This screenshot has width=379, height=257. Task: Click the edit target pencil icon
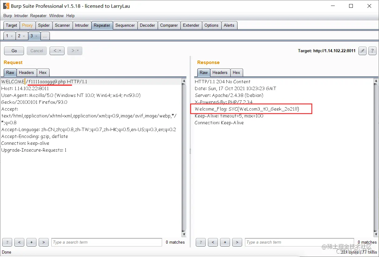tap(362, 51)
